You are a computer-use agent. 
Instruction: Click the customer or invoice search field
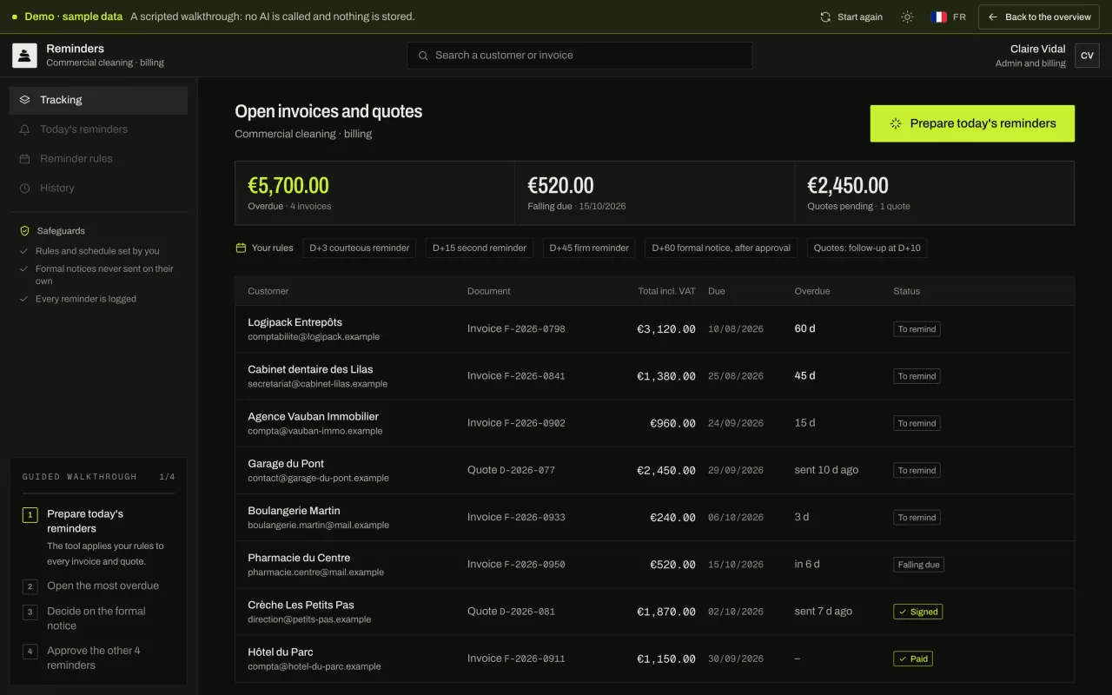click(579, 56)
